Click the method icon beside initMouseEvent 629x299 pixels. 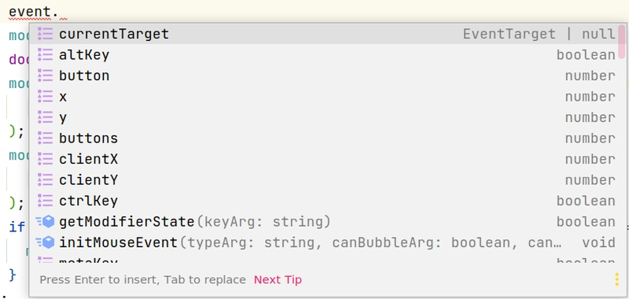pos(45,243)
